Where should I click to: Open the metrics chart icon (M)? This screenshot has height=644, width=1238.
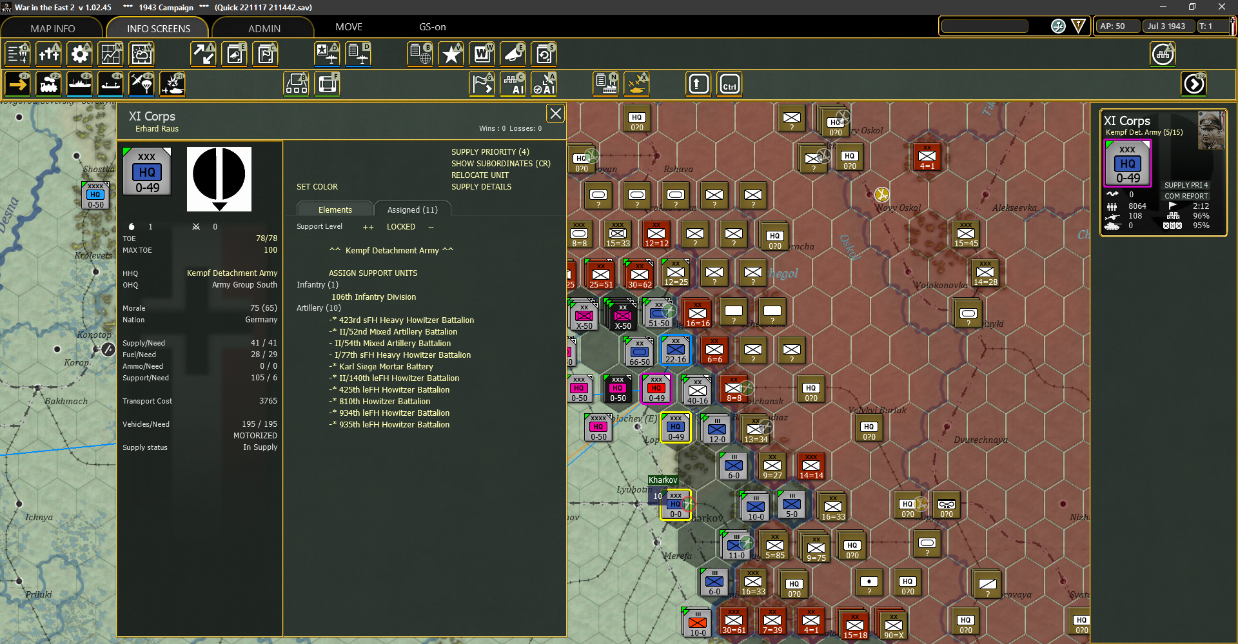[x=110, y=54]
